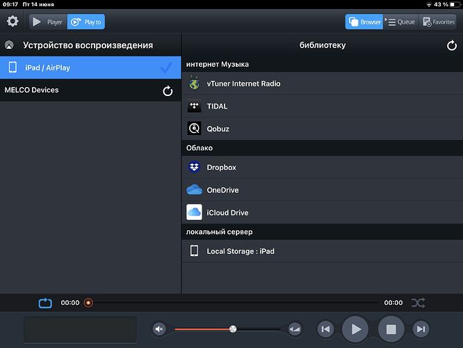Click the библиотеку title
This screenshot has height=348, width=463.
click(323, 45)
